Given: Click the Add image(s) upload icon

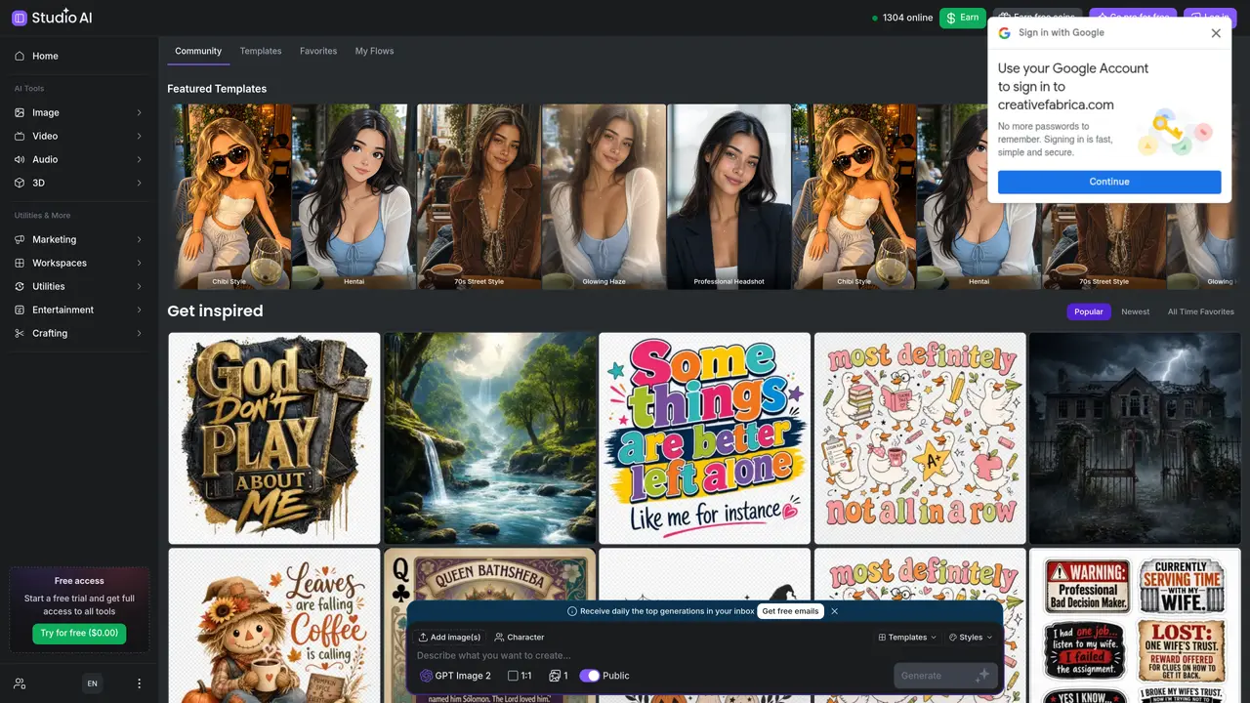Looking at the screenshot, I should point(424,637).
